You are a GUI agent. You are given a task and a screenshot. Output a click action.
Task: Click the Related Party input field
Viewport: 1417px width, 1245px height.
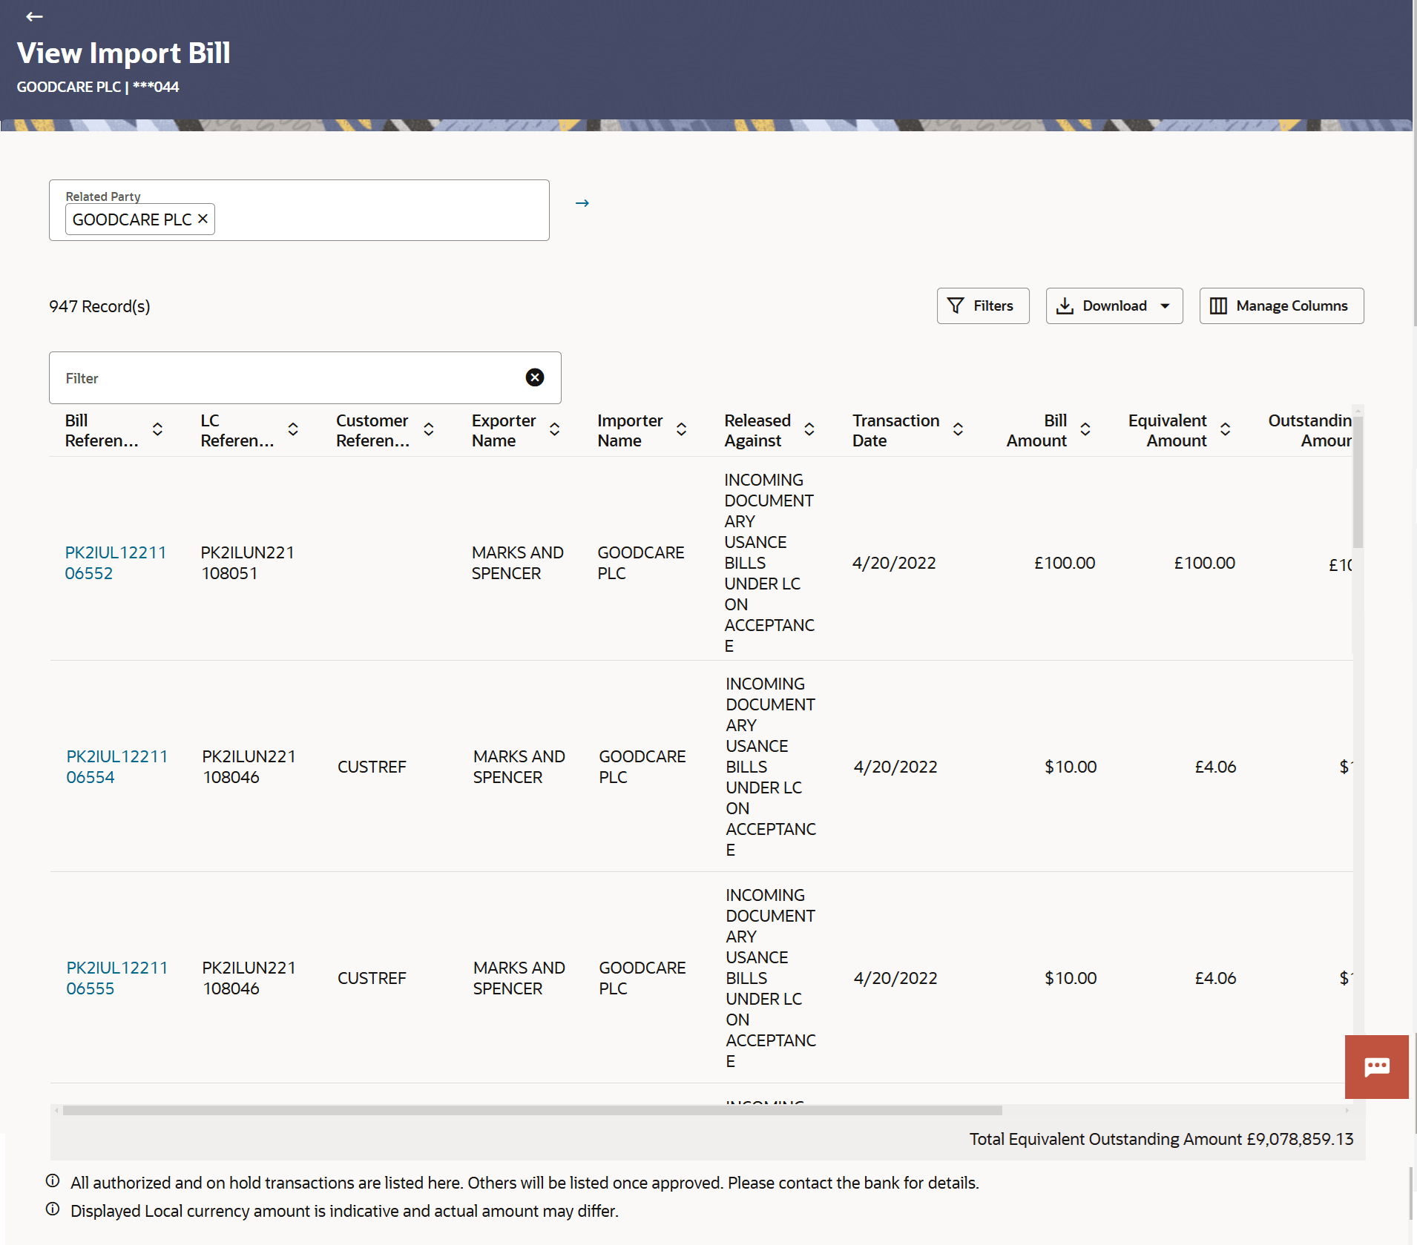299,210
